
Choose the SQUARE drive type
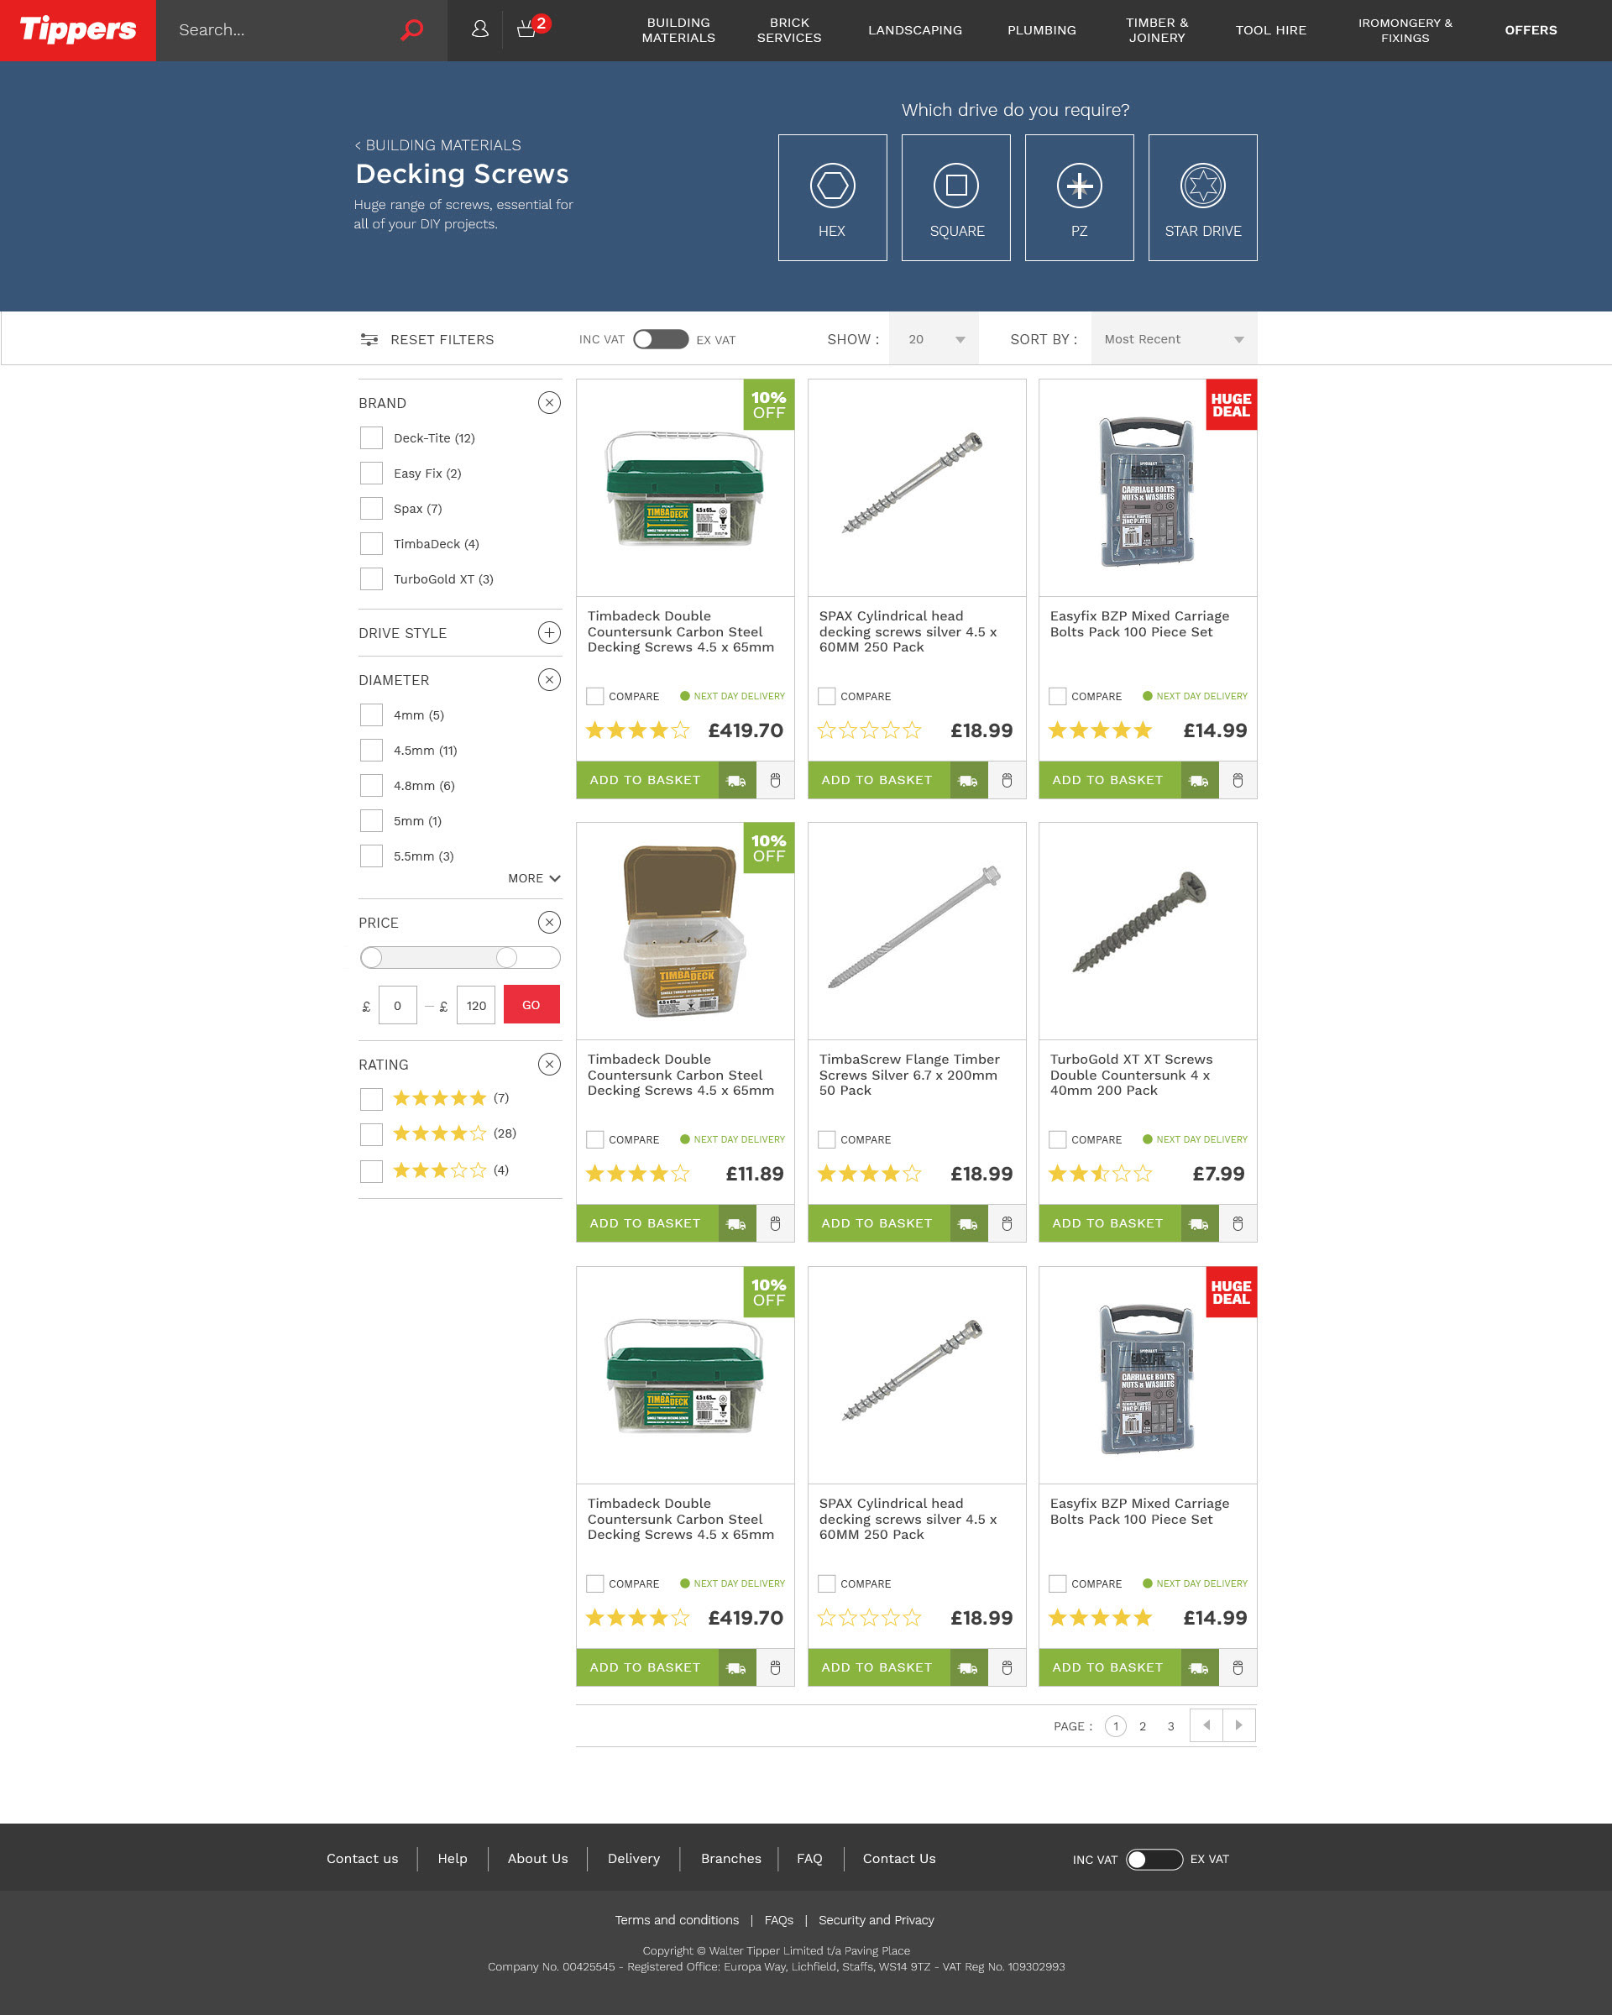click(955, 197)
